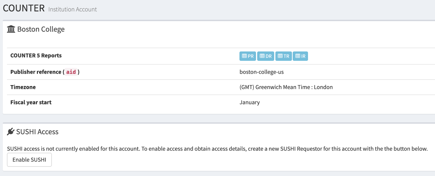Click the Fiscal year start label
Viewport: 435px width, 176px height.
(x=31, y=102)
